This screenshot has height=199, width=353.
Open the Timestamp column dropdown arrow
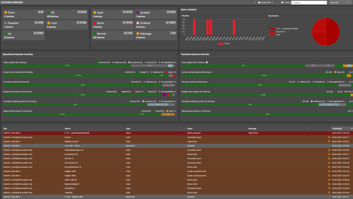coord(352,128)
